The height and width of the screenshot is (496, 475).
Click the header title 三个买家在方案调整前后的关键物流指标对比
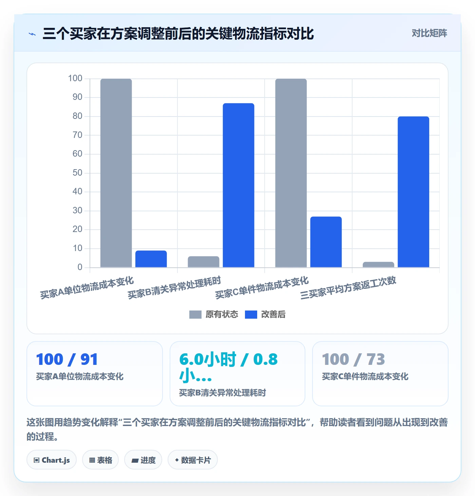pos(178,34)
